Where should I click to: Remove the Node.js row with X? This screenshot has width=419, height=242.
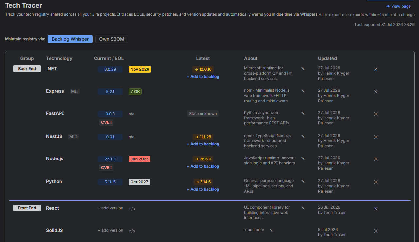(376, 159)
